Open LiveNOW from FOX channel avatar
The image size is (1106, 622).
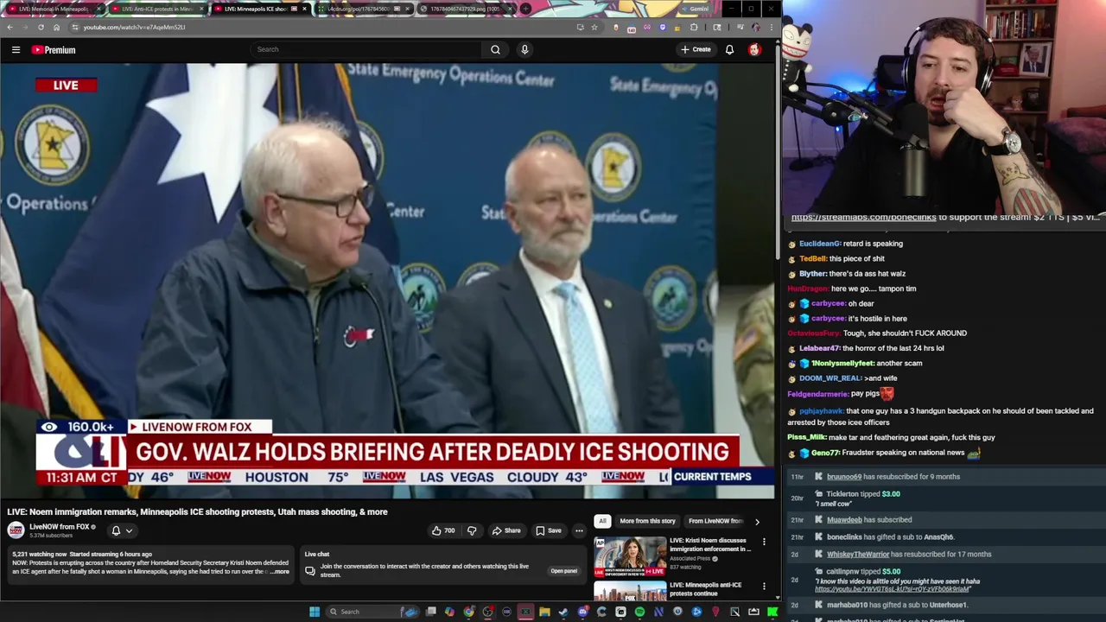[16, 530]
